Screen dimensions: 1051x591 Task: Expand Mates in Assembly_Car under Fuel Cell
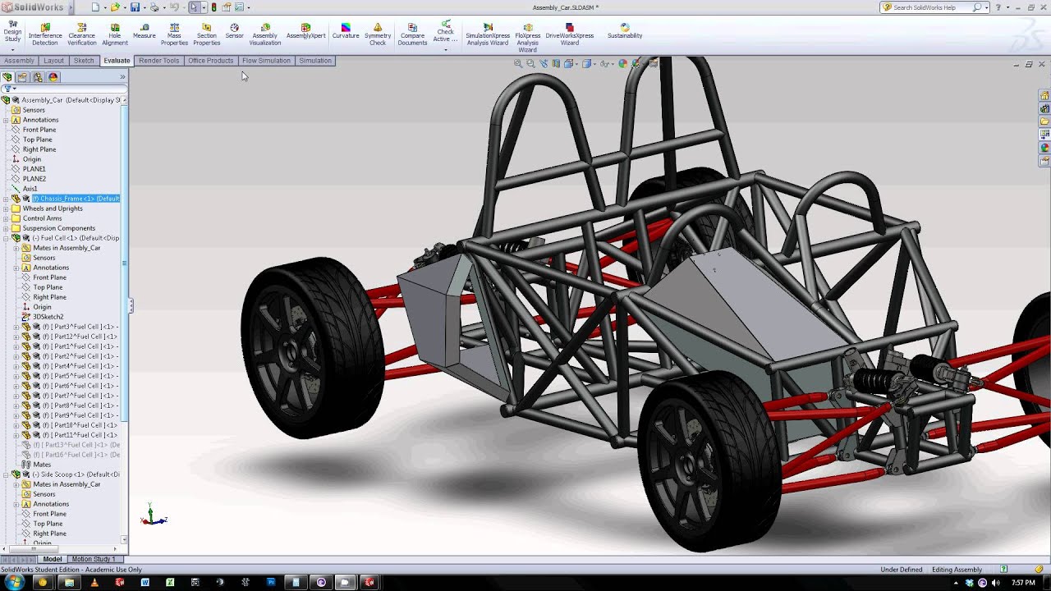(x=16, y=248)
